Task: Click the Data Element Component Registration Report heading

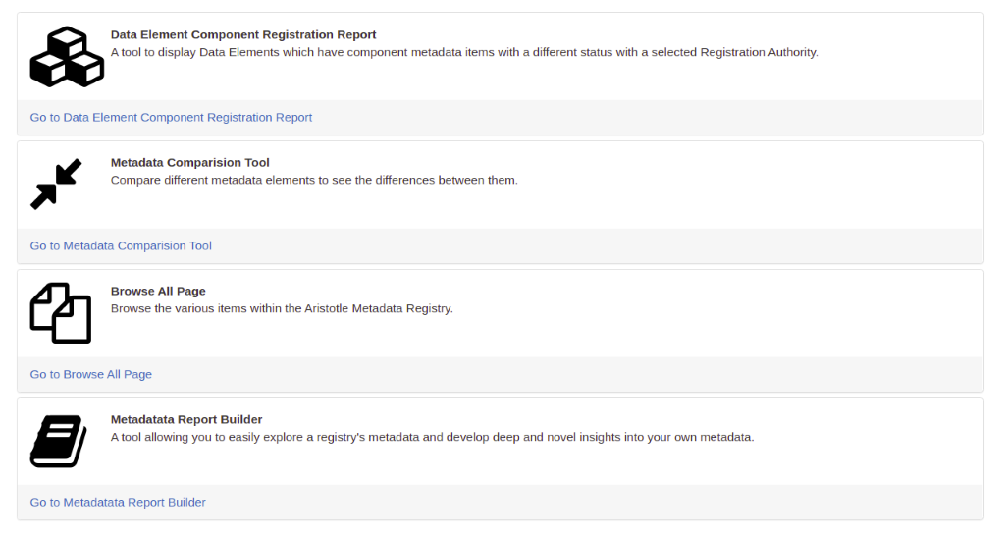Action: coord(243,34)
